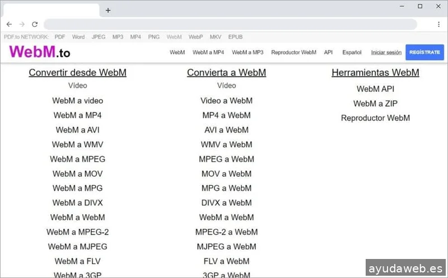This screenshot has width=448, height=278.
Task: Click the WebM API tools link
Action: pos(375,89)
